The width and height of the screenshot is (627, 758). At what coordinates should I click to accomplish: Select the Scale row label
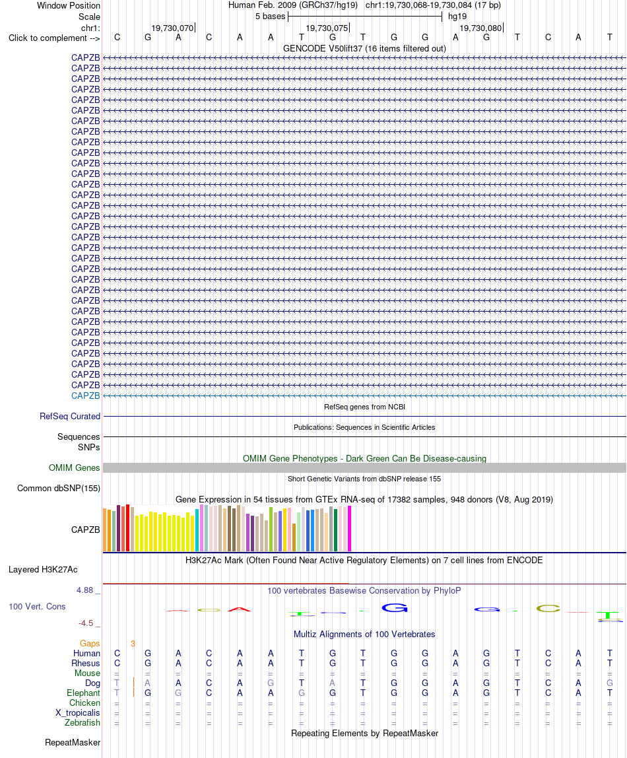[x=89, y=17]
